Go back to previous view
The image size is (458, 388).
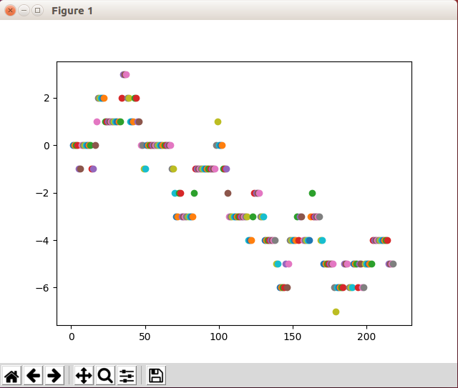pyautogui.click(x=33, y=375)
